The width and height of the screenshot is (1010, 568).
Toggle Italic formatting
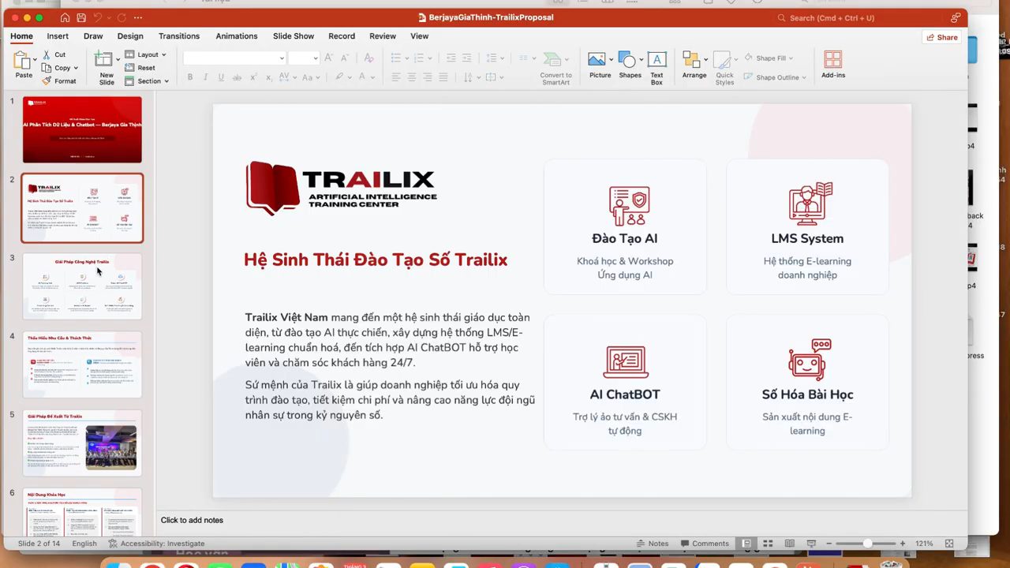[x=205, y=77]
